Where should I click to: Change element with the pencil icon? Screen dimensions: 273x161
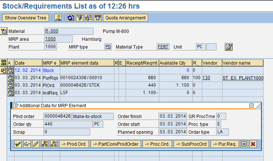[36, 144]
